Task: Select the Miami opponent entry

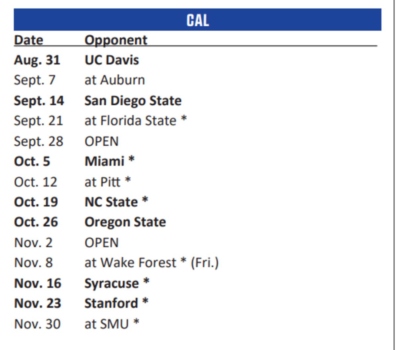Action: (109, 161)
